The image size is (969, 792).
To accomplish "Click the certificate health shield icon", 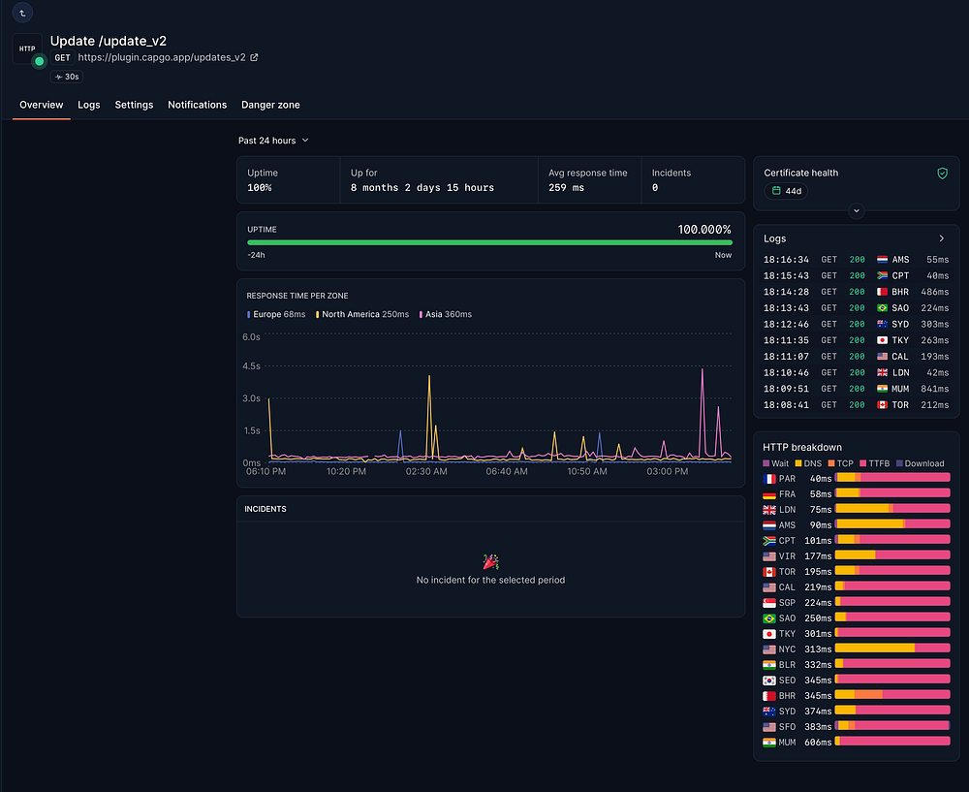I will 942,173.
